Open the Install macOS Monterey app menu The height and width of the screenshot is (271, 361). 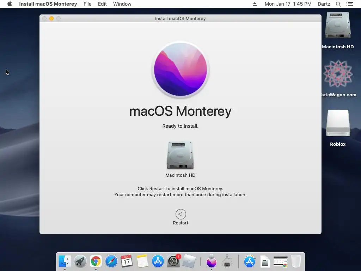(48, 4)
